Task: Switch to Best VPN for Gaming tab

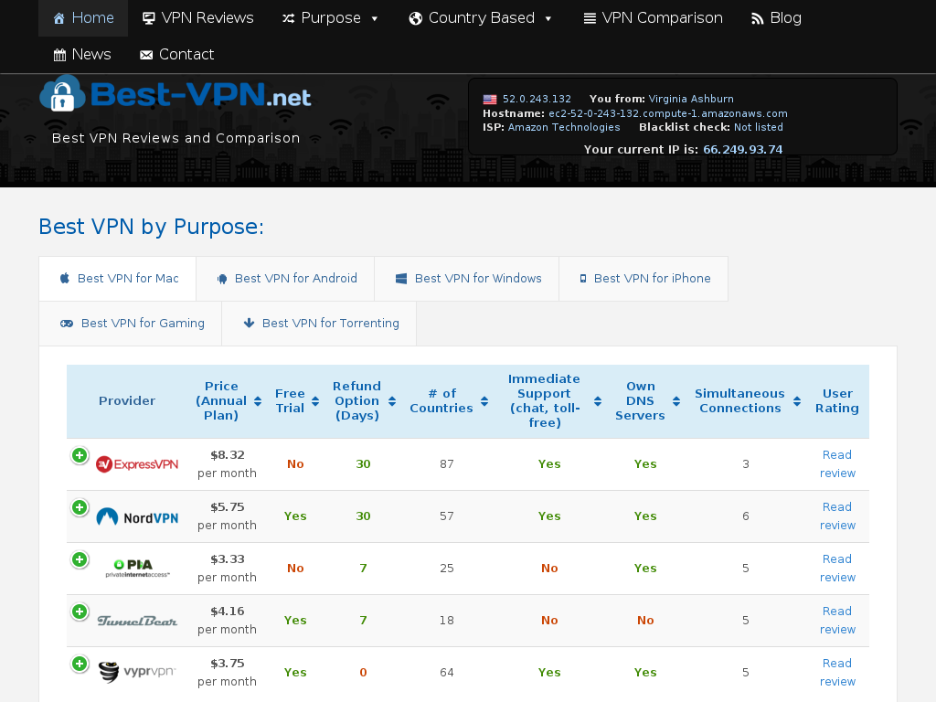Action: [x=130, y=324]
